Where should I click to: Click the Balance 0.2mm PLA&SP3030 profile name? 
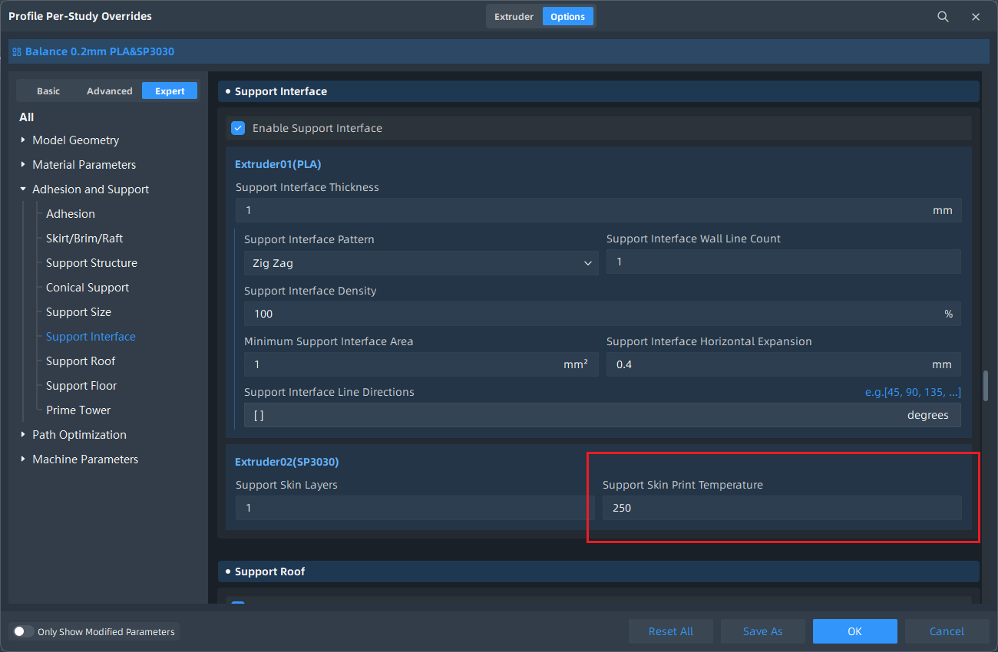(100, 52)
